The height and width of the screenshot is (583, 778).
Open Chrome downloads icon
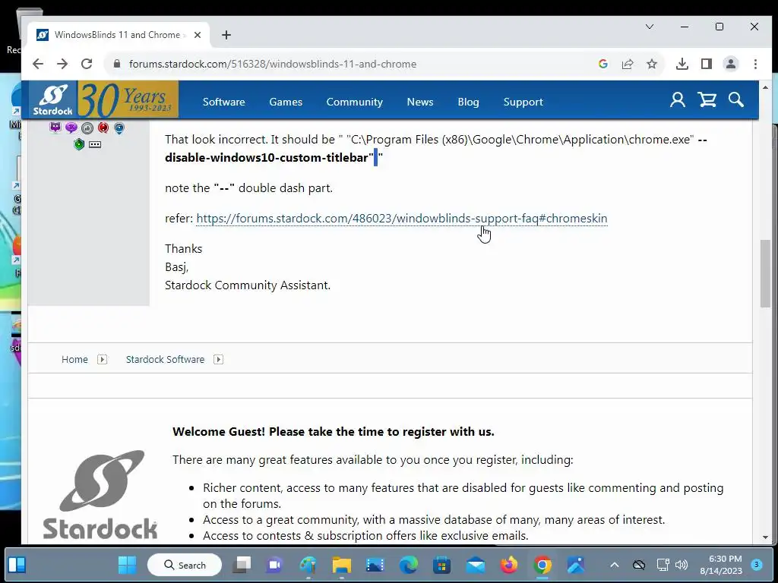682,64
